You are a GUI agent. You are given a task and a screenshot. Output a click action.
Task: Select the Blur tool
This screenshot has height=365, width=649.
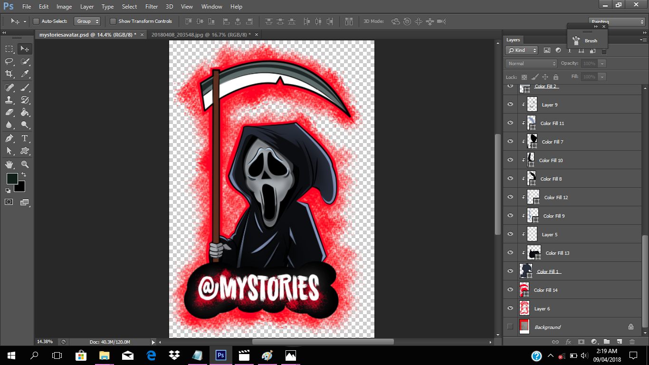9,125
